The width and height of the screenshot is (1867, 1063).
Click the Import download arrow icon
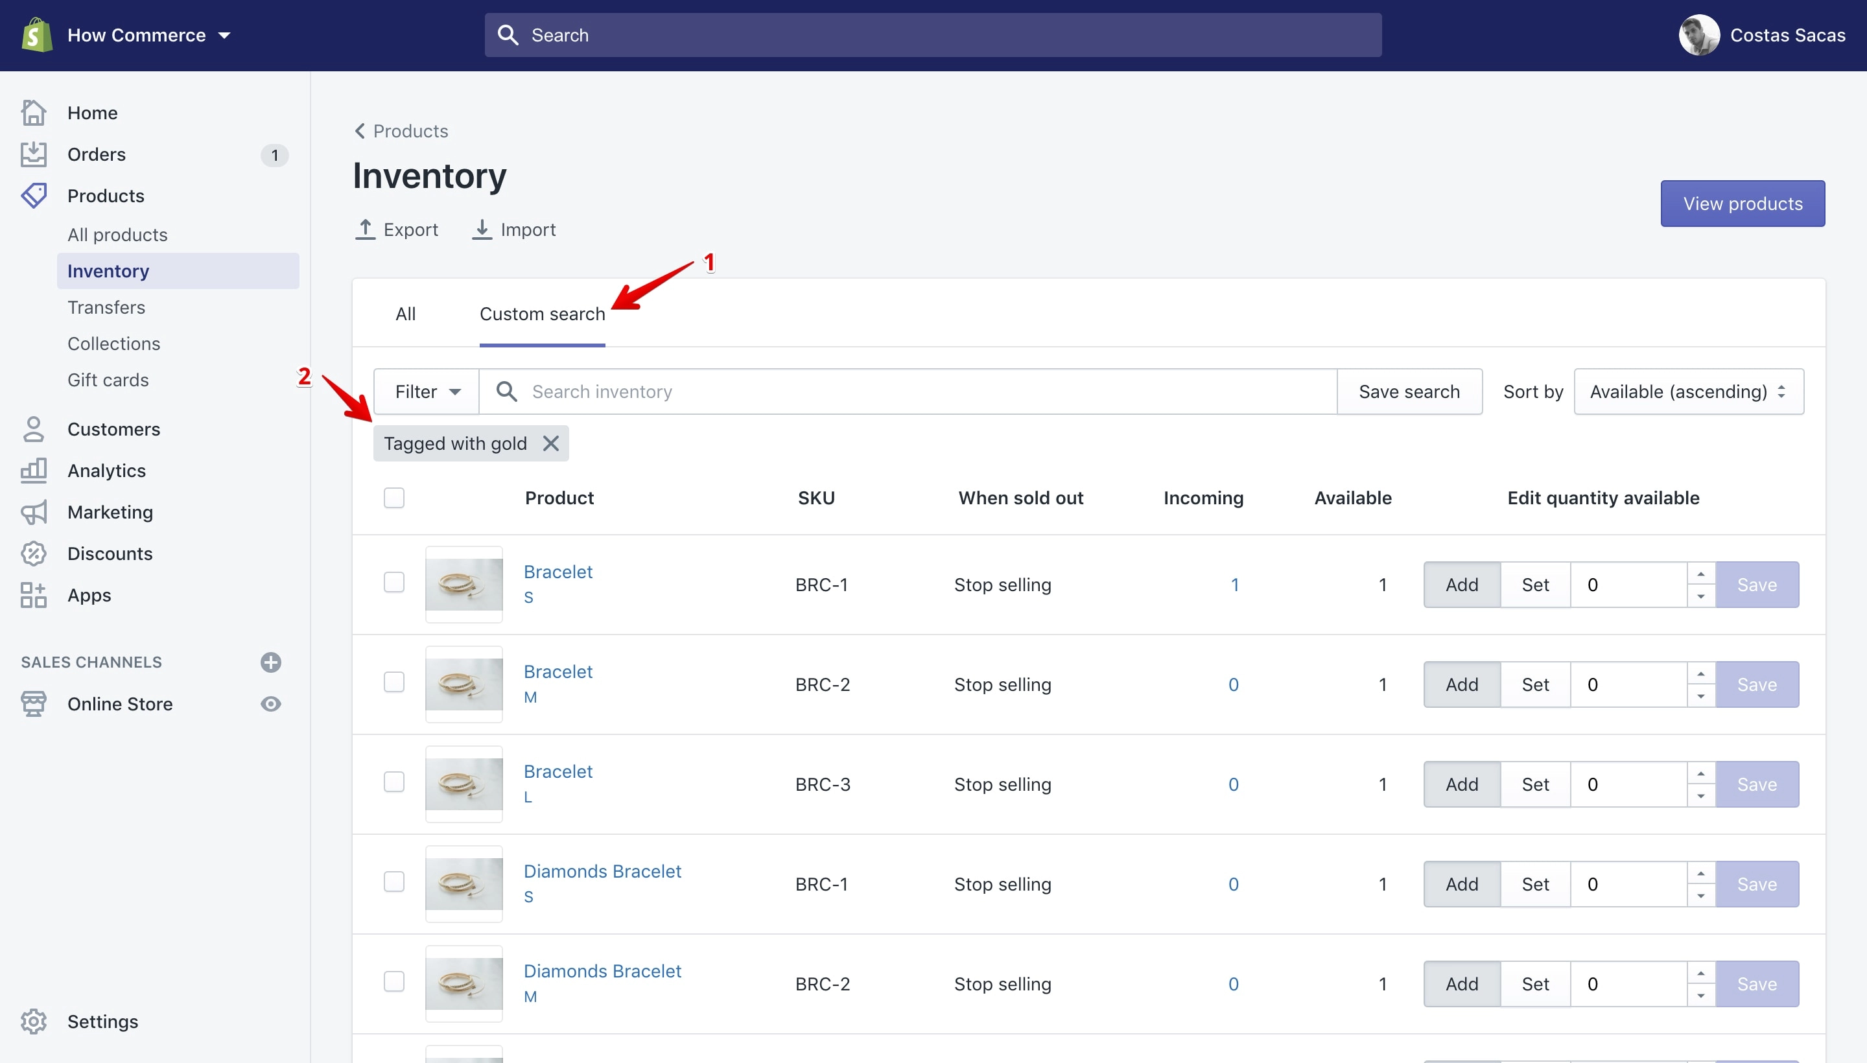482,229
